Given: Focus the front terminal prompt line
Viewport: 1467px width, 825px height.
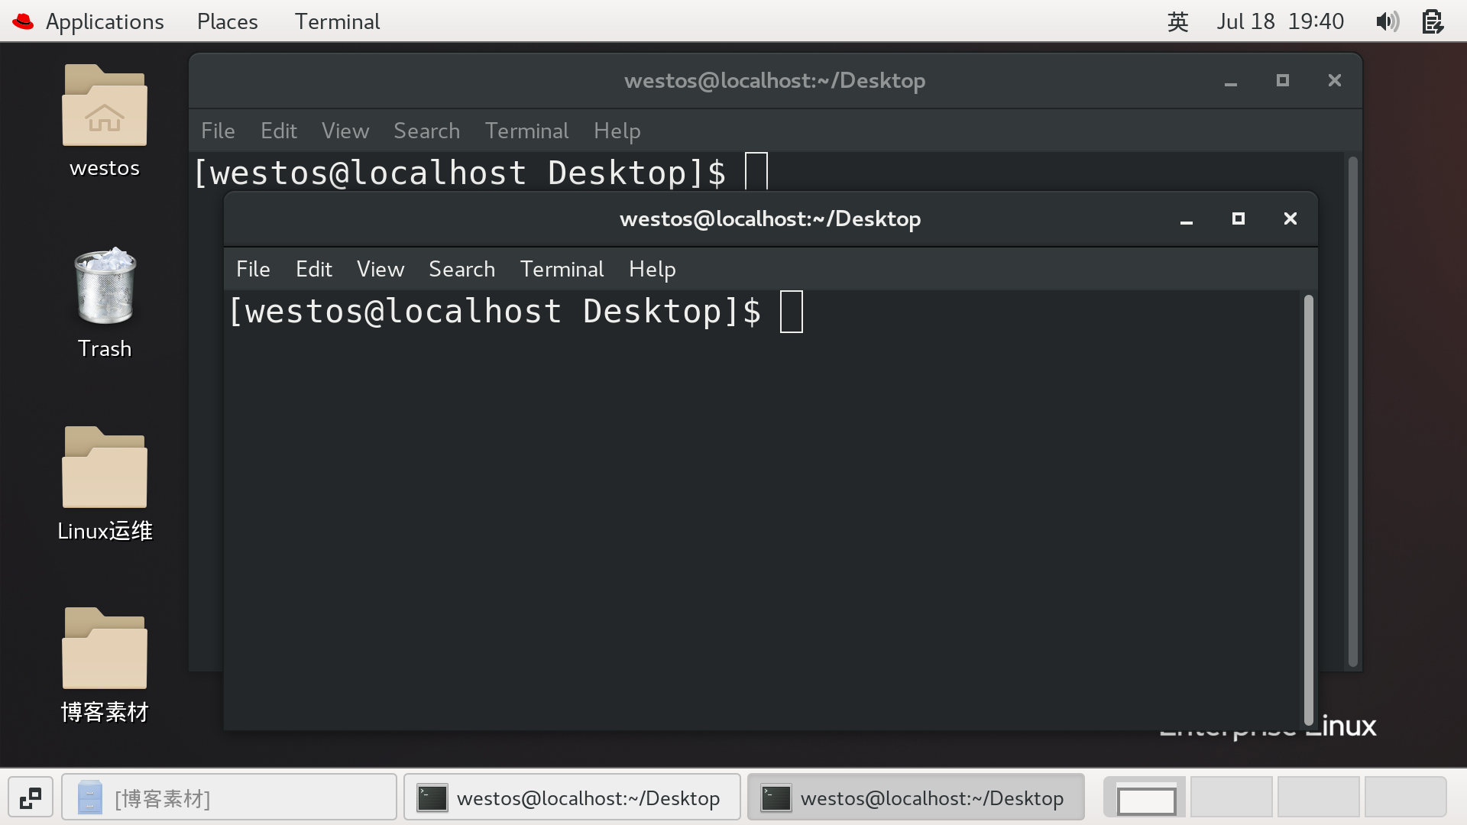Looking at the screenshot, I should [x=516, y=312].
